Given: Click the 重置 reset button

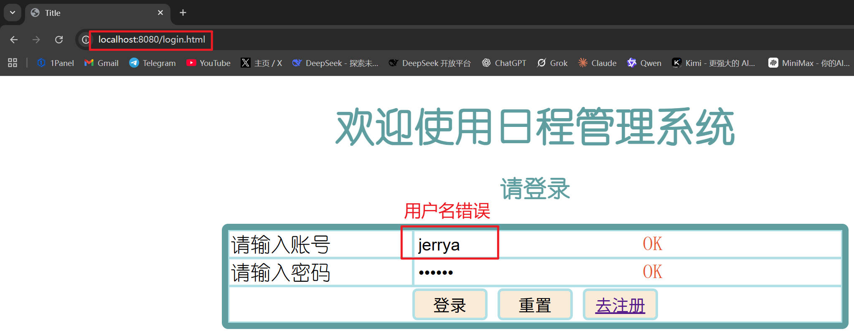Looking at the screenshot, I should [535, 305].
